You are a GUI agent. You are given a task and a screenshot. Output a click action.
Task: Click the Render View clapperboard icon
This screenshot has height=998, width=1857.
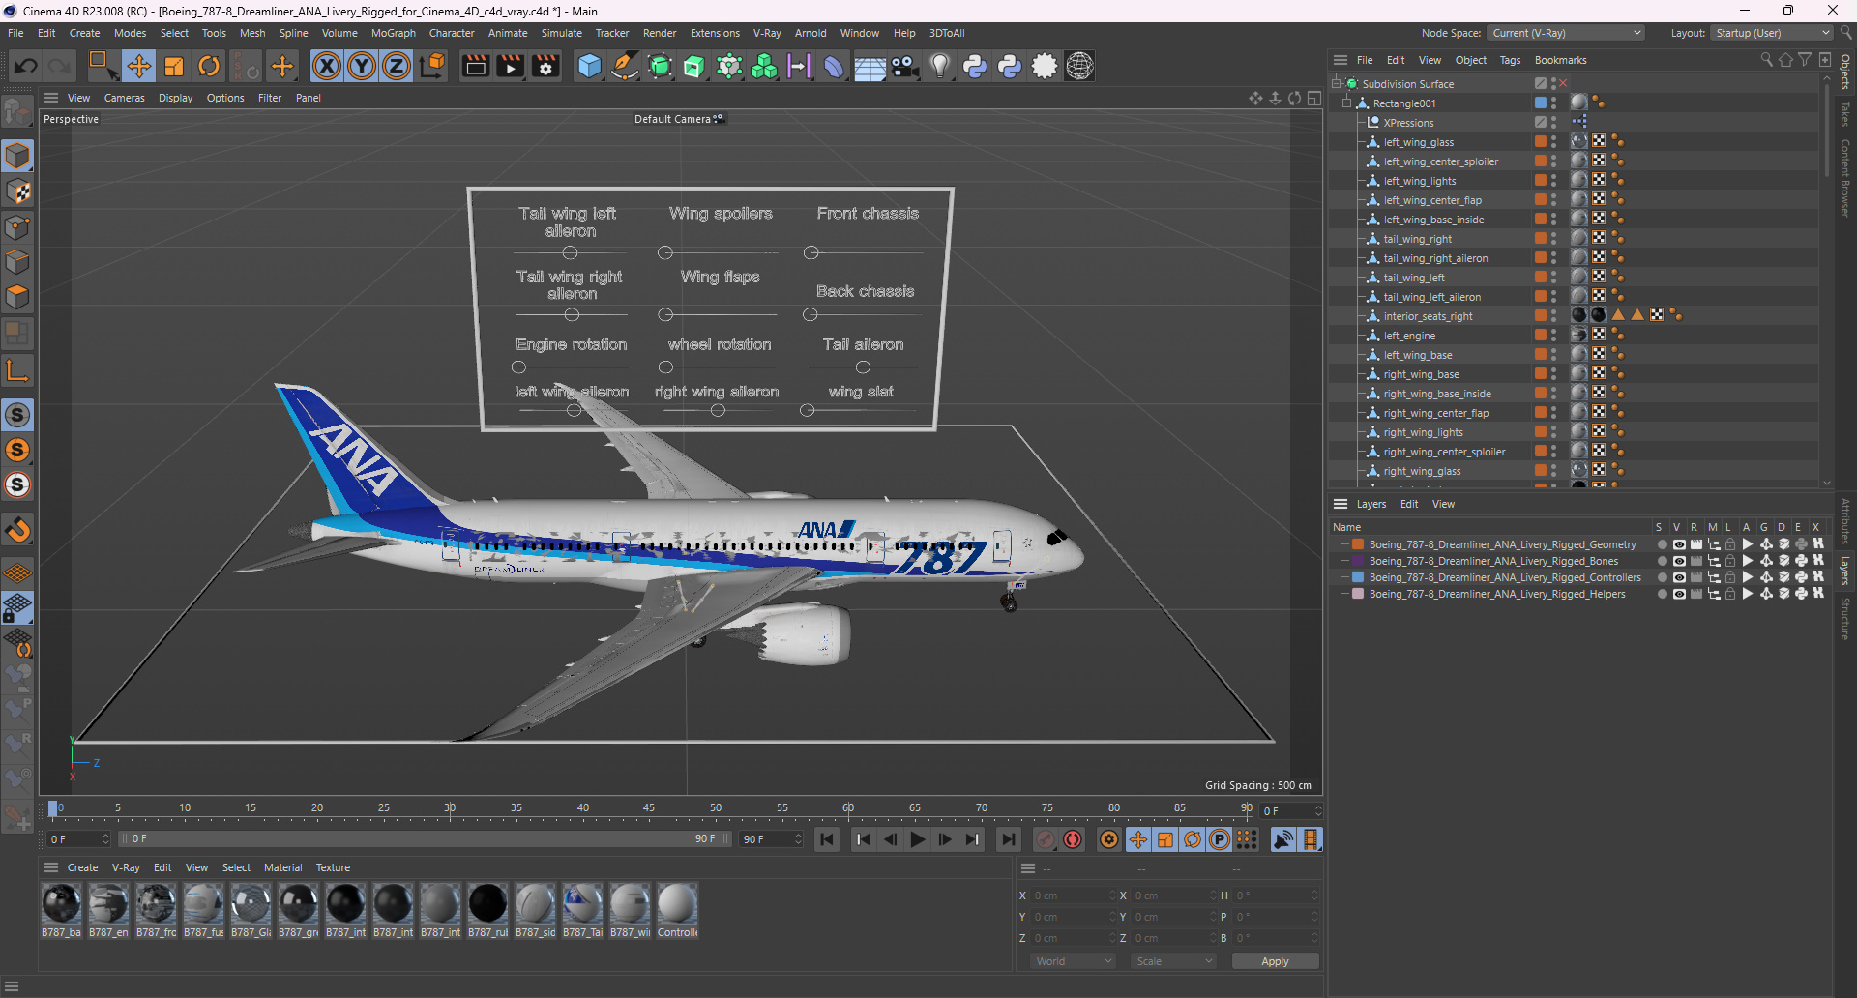pos(475,66)
